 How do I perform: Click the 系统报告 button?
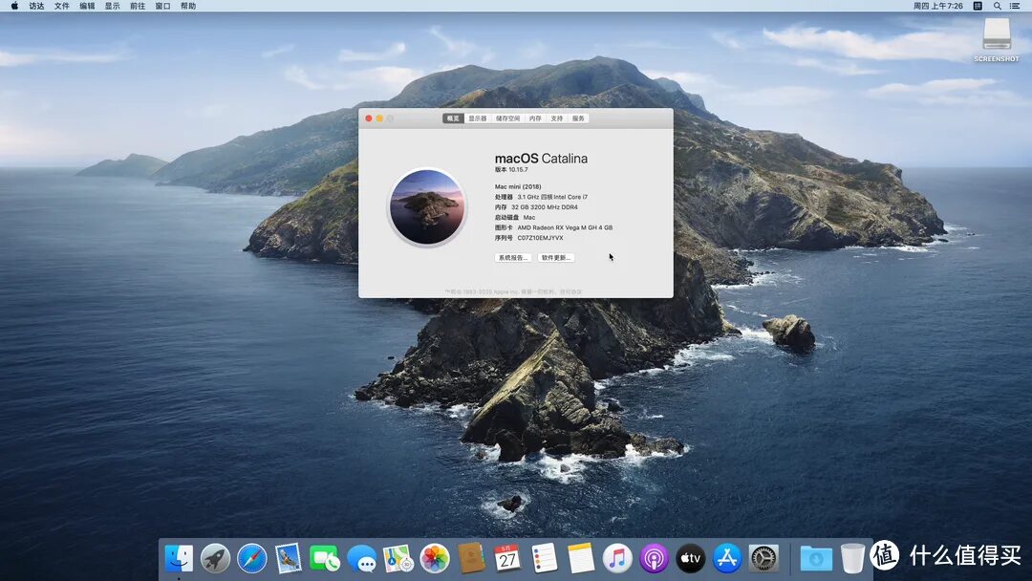tap(513, 258)
